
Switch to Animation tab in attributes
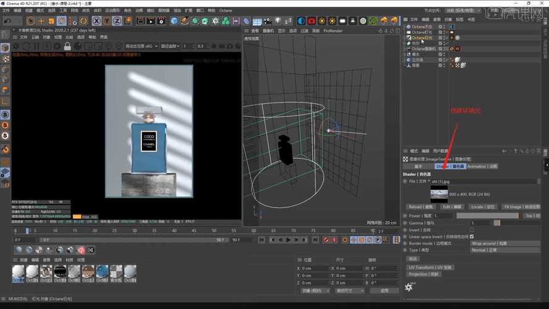(482, 166)
